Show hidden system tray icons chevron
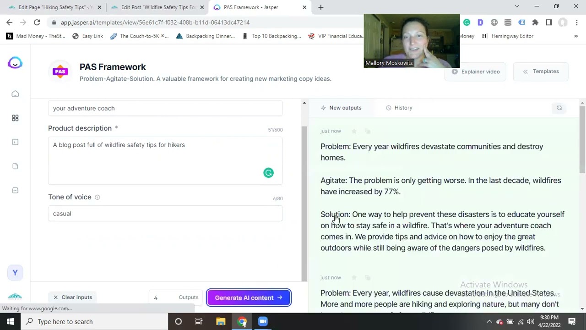Viewport: 586px width, 330px height. tap(489, 322)
